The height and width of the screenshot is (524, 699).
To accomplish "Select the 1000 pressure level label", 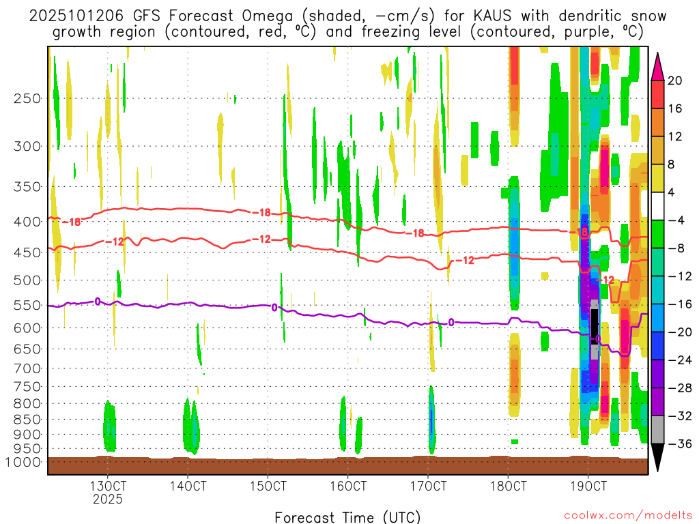I will (x=25, y=462).
